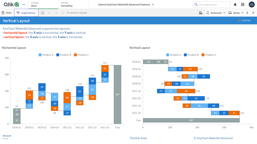This screenshot has height=144, width=257.
Task: Switch to the Narrate Storytelling tab
Action: (x=67, y=4)
